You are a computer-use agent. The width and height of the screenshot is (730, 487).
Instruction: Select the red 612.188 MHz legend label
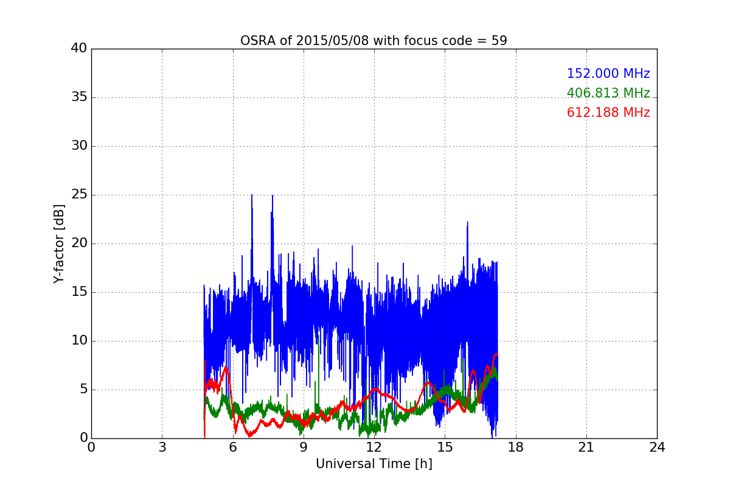point(608,113)
